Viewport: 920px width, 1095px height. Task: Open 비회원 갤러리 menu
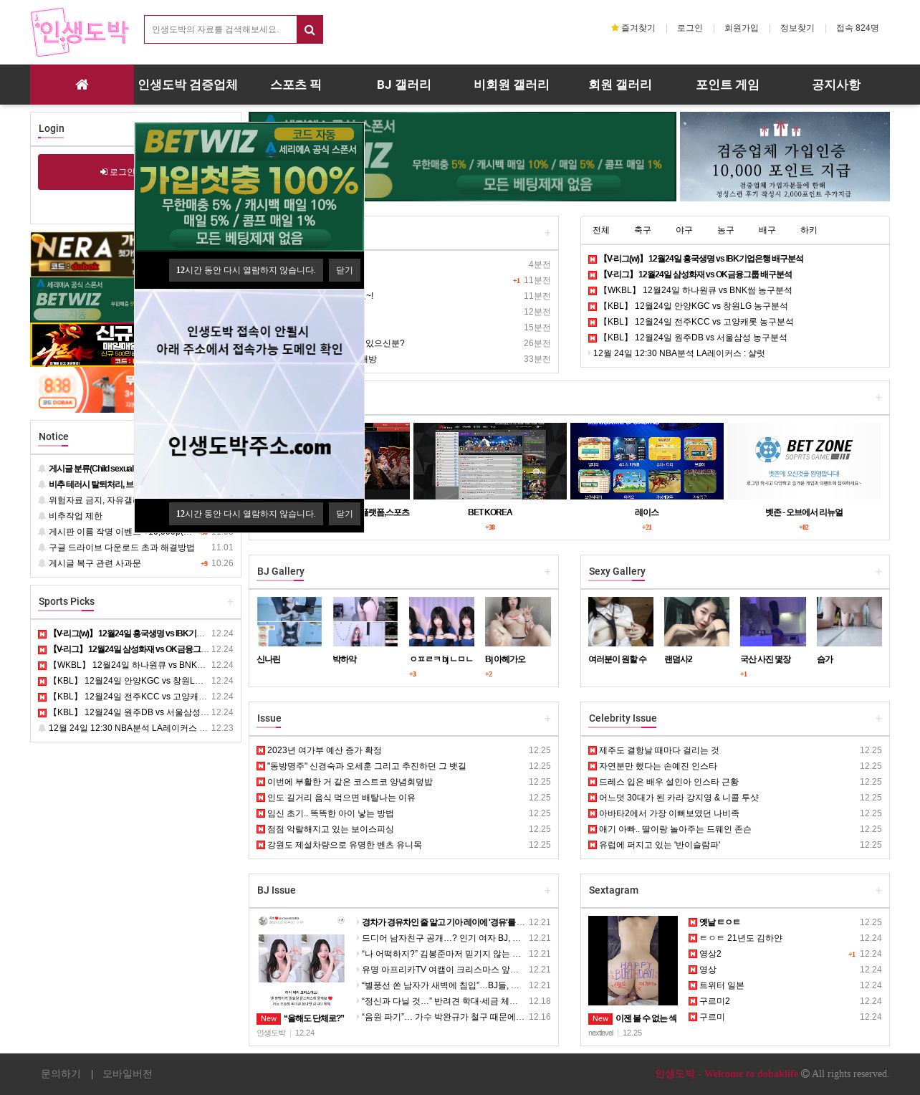click(x=512, y=85)
